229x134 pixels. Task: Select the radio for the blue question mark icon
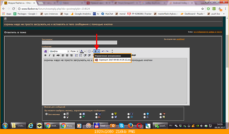pos(144,114)
